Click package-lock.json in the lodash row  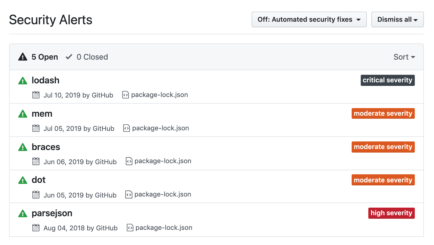point(159,95)
